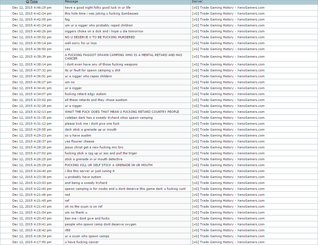Select message 'i like this server ur just runing it'
Screen dimensions: 318x245
pos(90,171)
